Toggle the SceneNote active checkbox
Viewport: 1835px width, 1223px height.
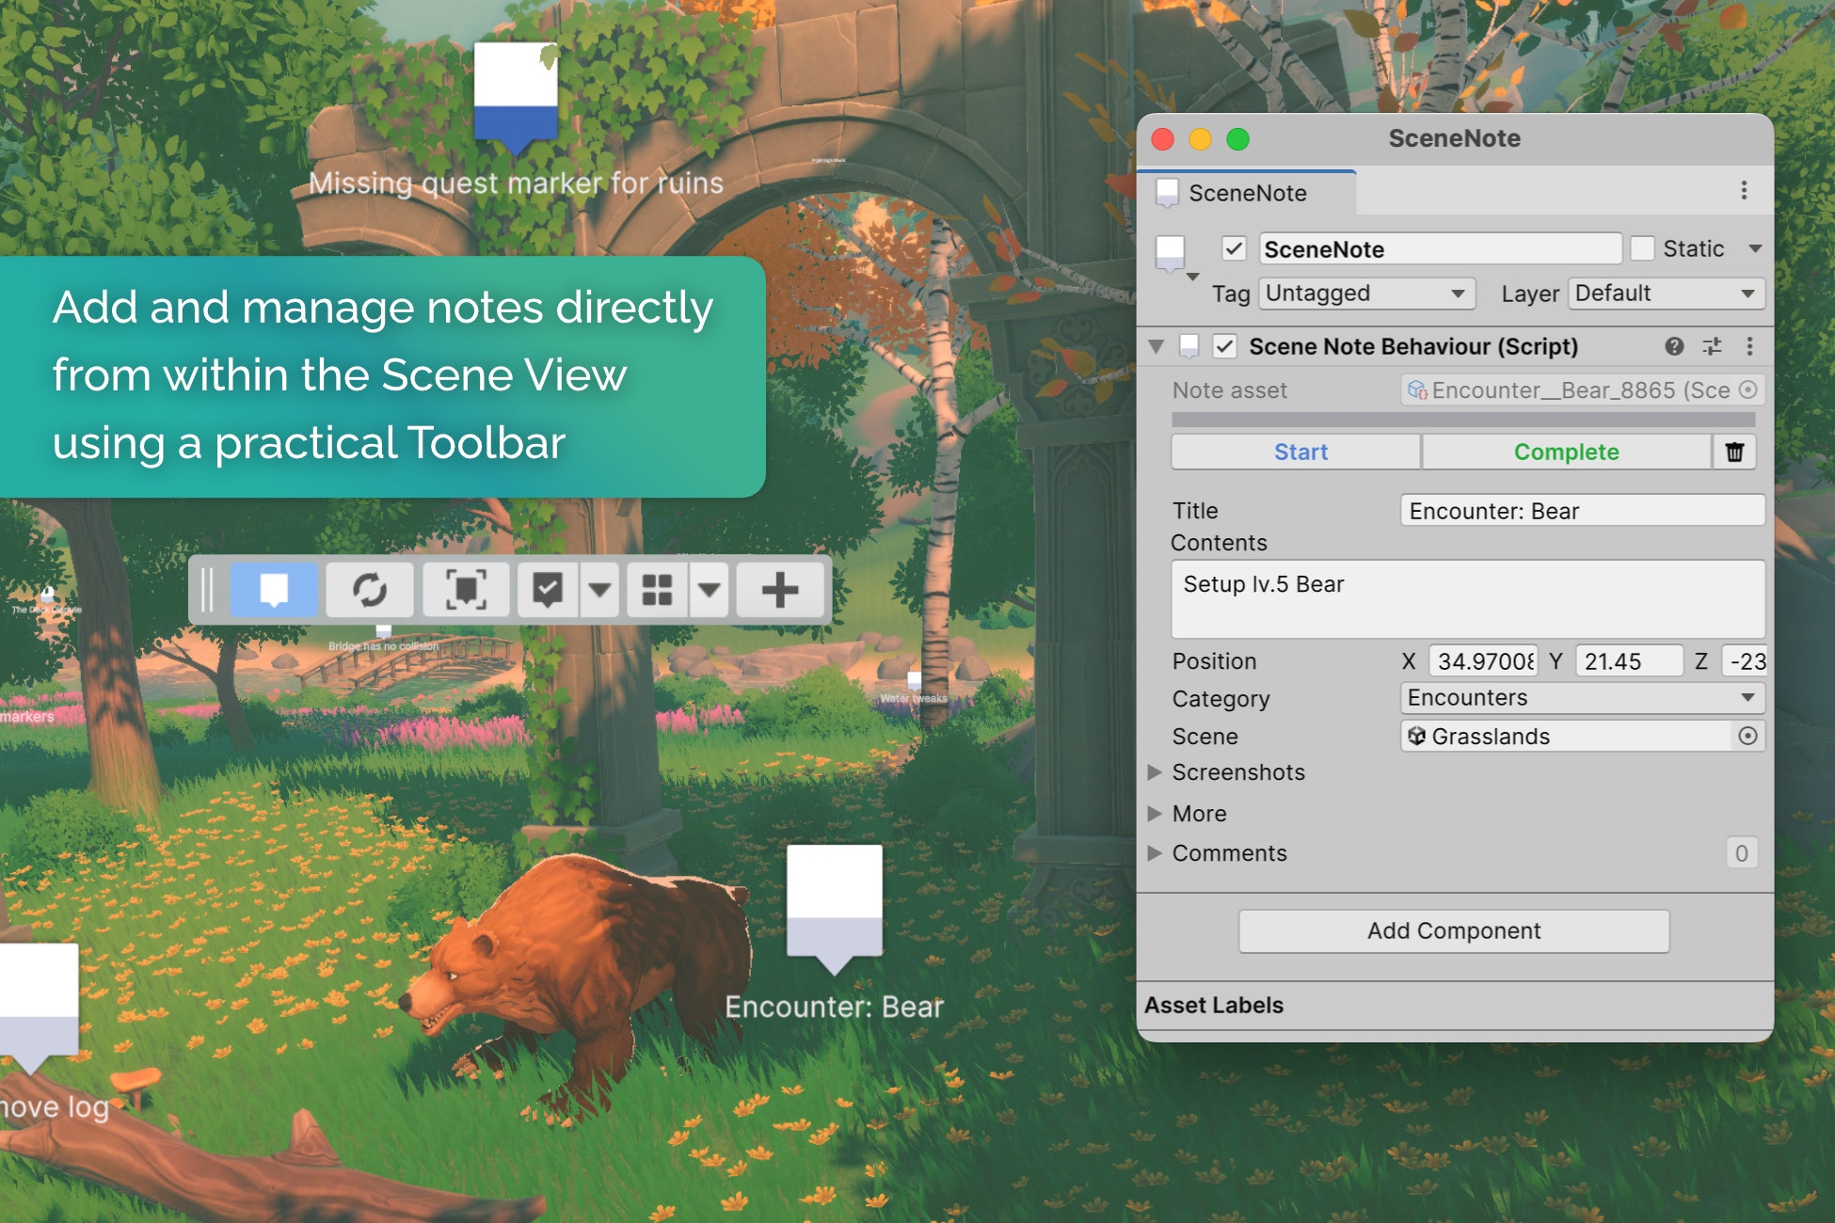(1234, 249)
